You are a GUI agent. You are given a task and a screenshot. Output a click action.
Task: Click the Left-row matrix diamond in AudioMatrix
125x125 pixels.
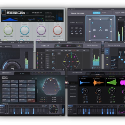tap(119, 57)
